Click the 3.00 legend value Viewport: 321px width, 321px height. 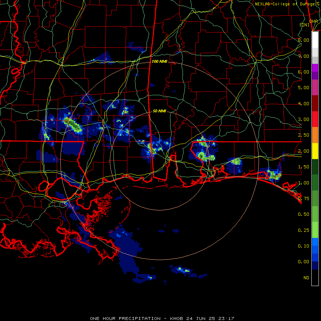(304, 119)
